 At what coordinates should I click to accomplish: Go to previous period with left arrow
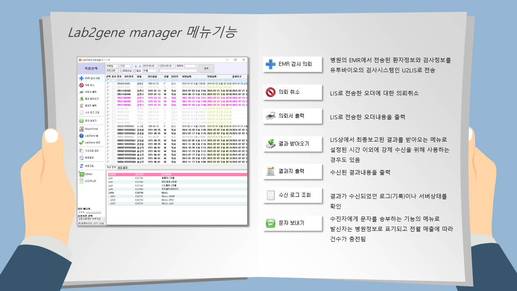pos(136,66)
